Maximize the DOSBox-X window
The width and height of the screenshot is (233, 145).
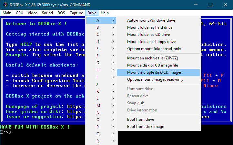click(x=210, y=5)
